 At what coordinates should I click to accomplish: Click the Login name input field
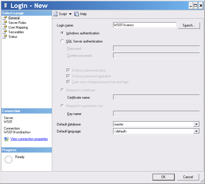point(145,25)
